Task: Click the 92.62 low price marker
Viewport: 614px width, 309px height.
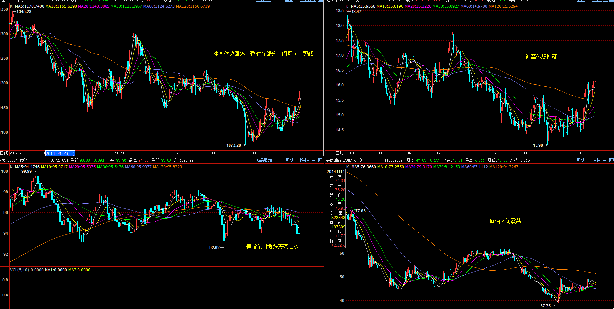Action: tap(214, 248)
